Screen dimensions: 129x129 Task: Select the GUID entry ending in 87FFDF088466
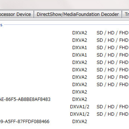point(25,121)
